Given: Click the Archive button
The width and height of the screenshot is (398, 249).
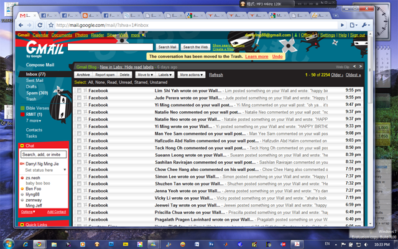Looking at the screenshot, I should tap(83, 75).
